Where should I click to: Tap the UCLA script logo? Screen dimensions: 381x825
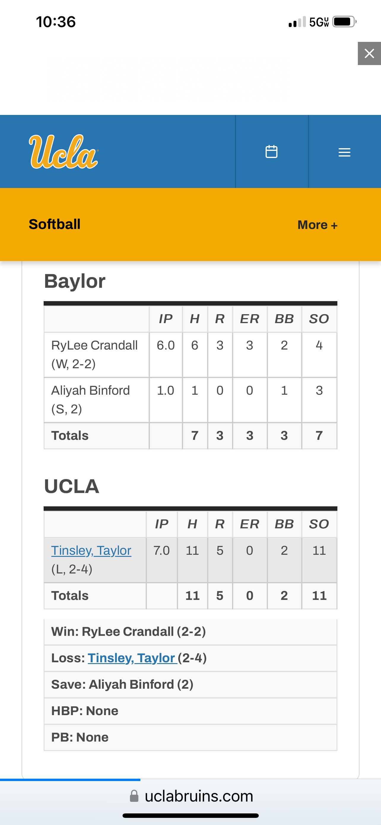(64, 151)
